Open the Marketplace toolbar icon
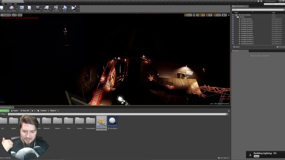 point(29,8)
